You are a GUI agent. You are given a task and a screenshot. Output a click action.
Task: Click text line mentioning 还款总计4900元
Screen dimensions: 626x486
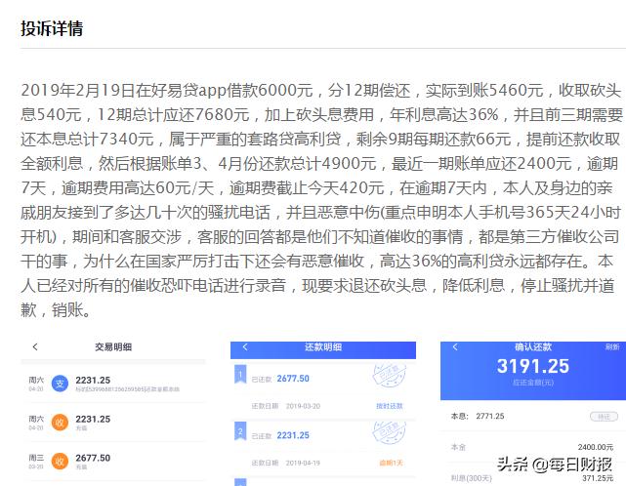[x=319, y=164]
